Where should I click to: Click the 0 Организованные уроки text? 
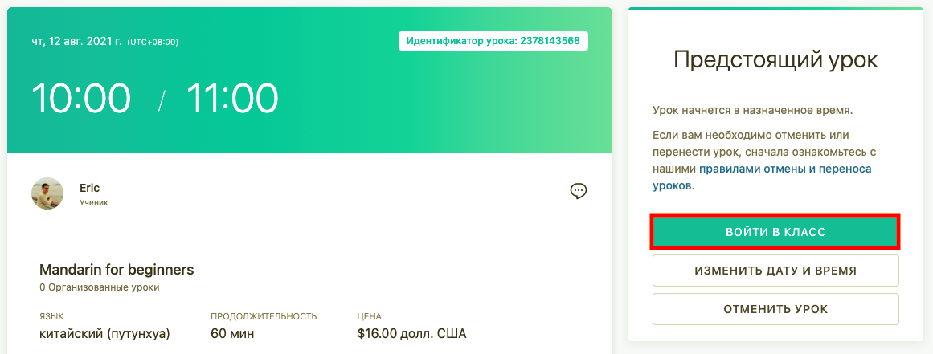point(100,287)
